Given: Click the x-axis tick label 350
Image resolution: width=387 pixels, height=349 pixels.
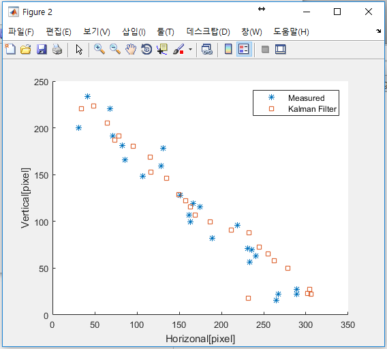Looking at the screenshot, I should (347, 324).
